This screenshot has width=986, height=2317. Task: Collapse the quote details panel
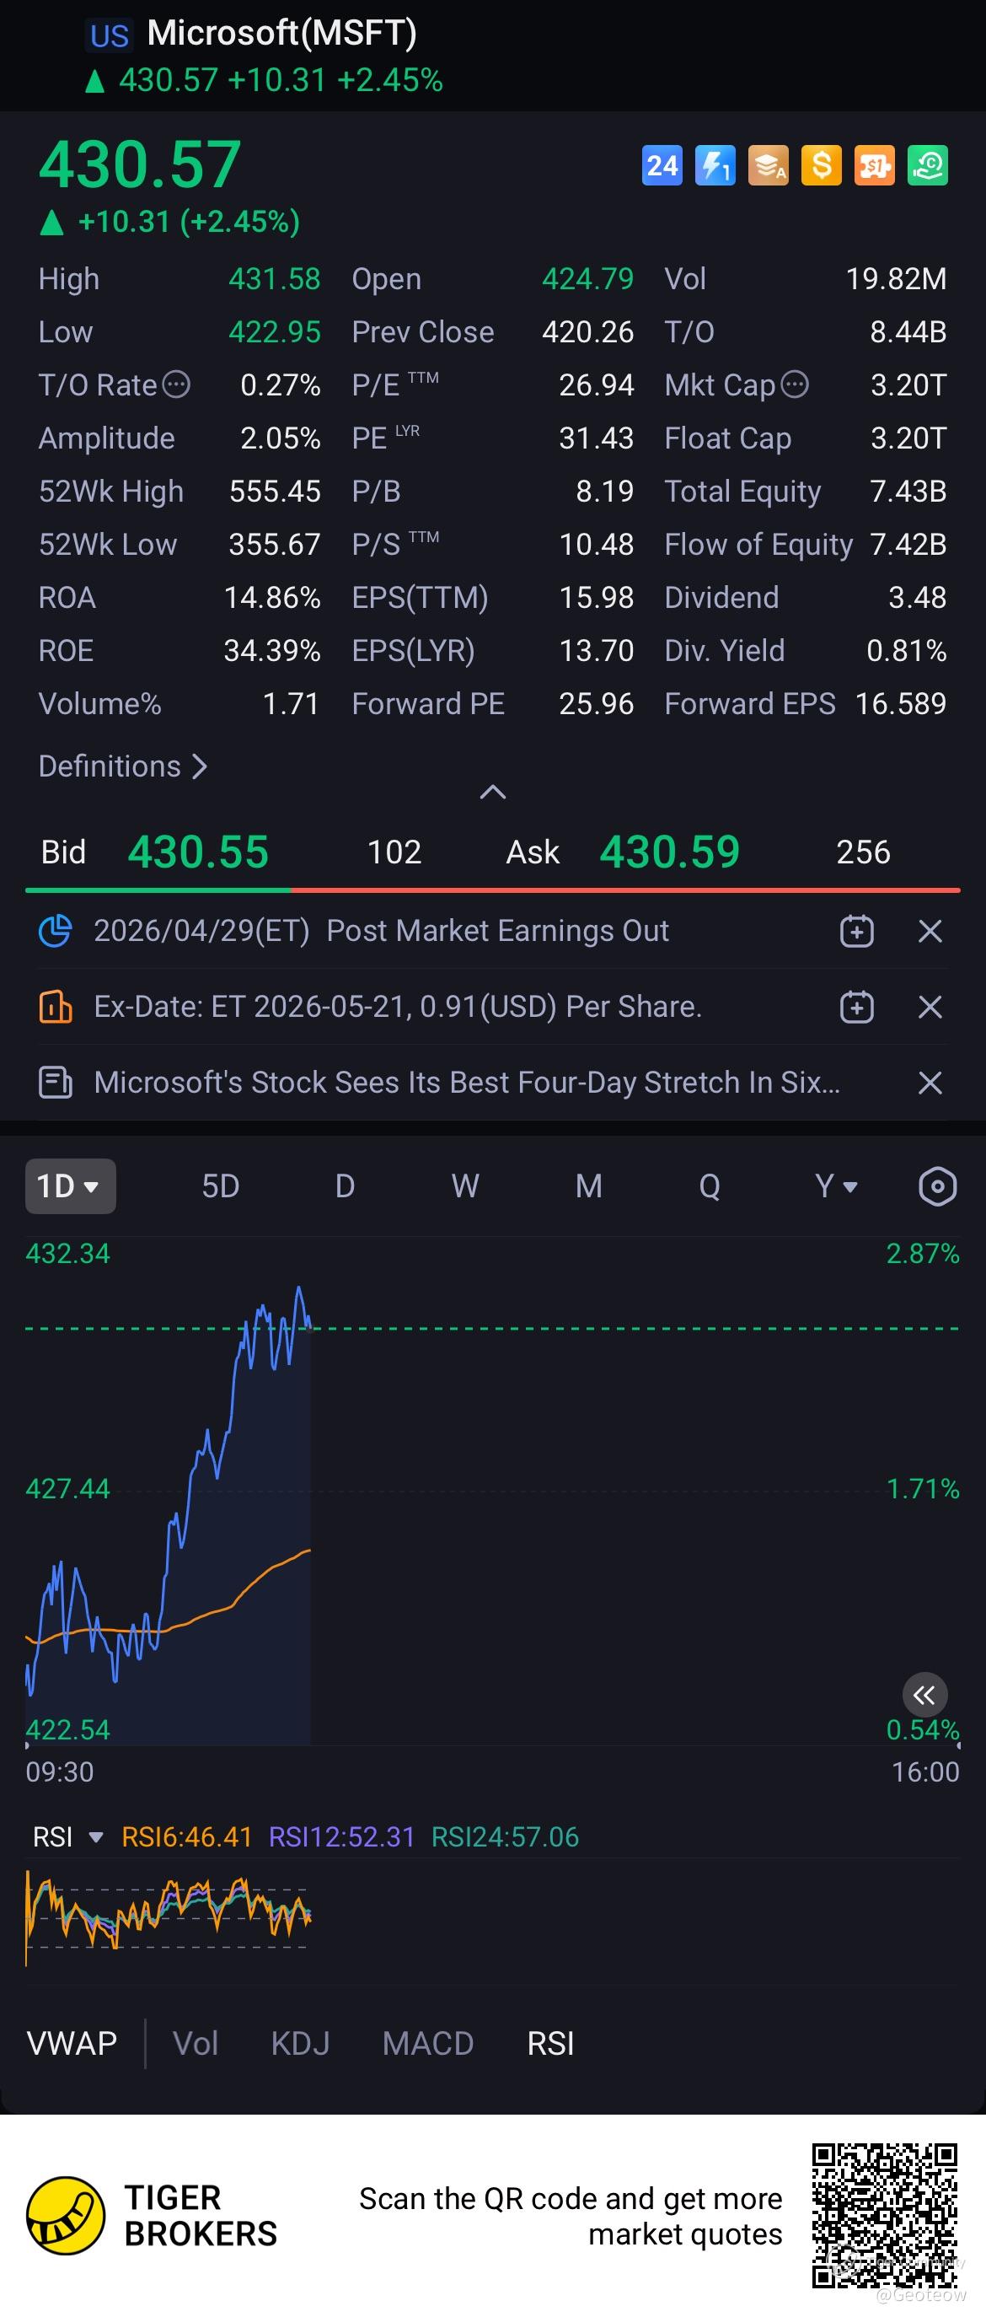(x=492, y=792)
